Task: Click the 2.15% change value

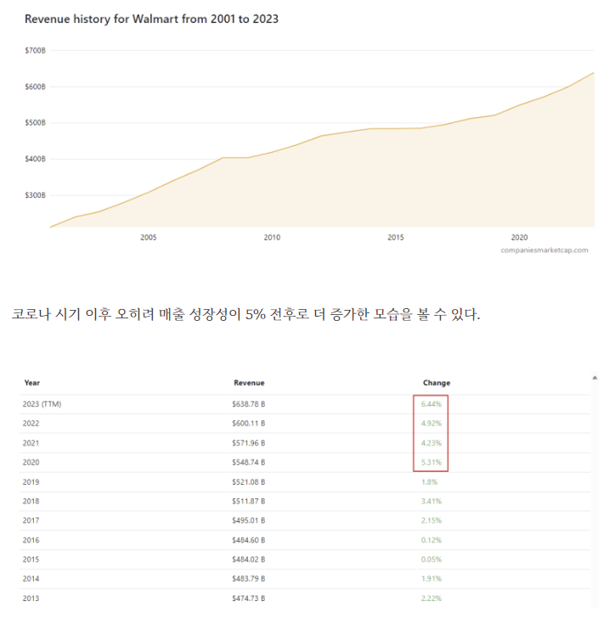Action: pos(431,520)
